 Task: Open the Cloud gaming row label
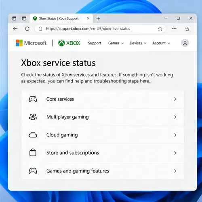click(x=62, y=135)
